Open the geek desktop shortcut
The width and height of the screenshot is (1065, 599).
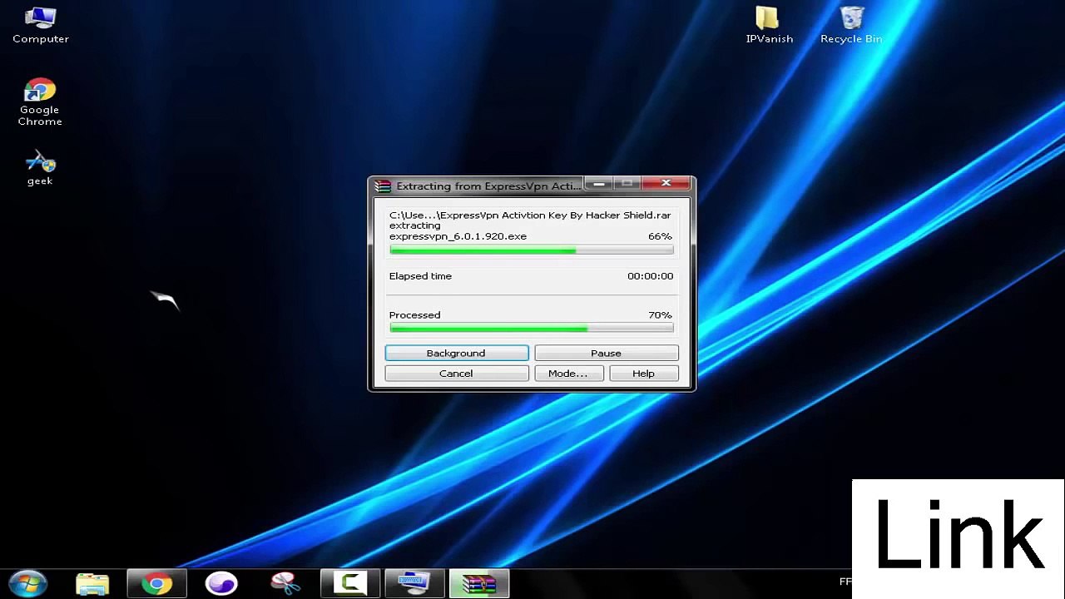click(40, 167)
